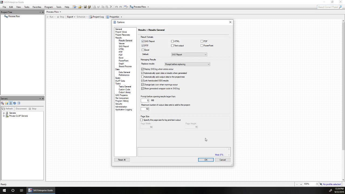Select SAS Programs in options tree

coord(121,95)
